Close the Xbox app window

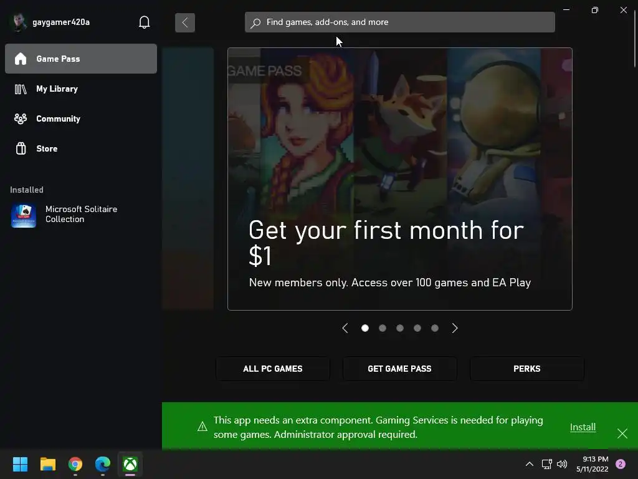pos(623,10)
